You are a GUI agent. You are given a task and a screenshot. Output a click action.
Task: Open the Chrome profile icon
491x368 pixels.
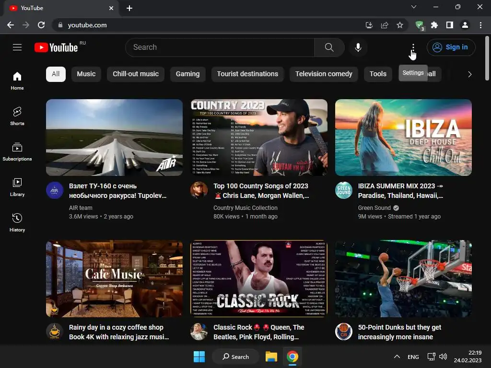(x=465, y=25)
